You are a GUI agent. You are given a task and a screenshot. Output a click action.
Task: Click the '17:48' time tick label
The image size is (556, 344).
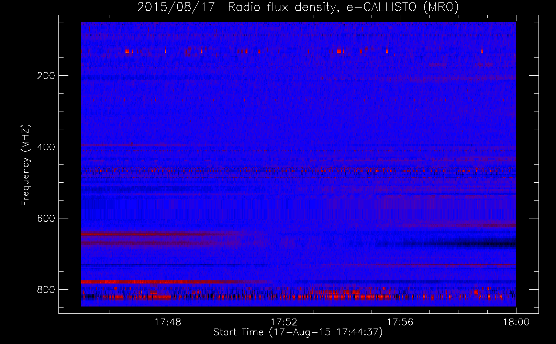point(168,322)
